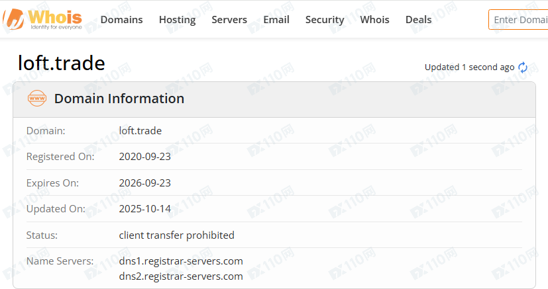Open the Domains menu
The width and height of the screenshot is (548, 289).
pyautogui.click(x=121, y=20)
